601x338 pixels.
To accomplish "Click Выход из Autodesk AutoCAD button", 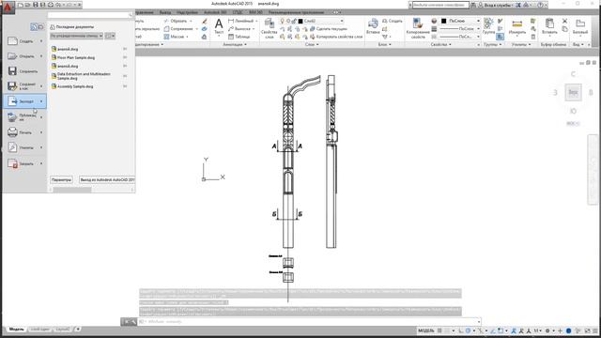I will (x=107, y=179).
